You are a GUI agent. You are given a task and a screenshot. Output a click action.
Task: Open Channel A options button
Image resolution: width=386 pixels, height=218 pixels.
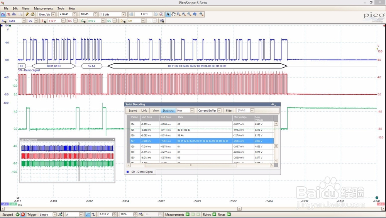pyautogui.click(x=3, y=21)
